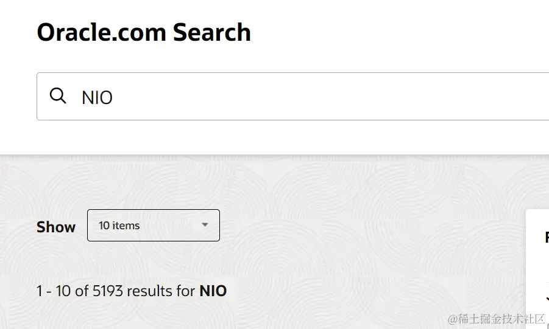
Task: Click the dropdown caret beside 10 items
Action: 205,225
